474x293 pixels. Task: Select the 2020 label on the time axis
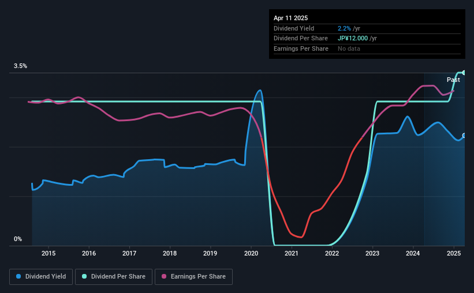pyautogui.click(x=251, y=253)
